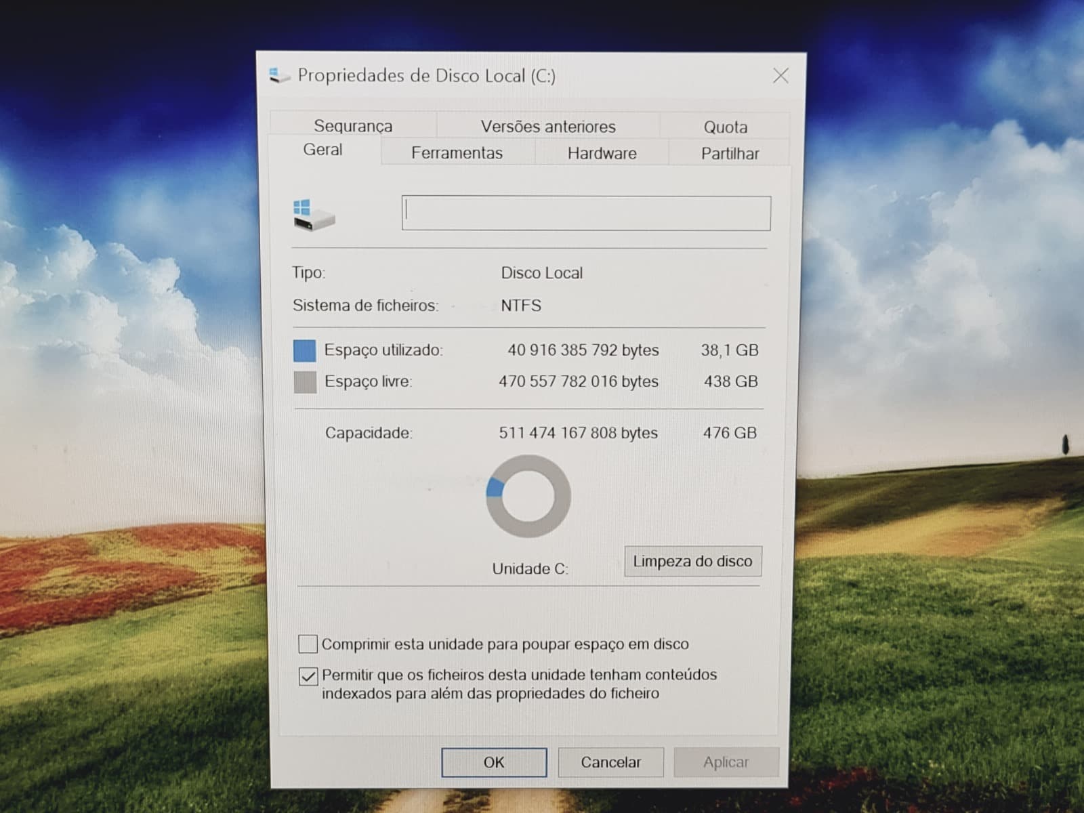Click the Aplicar button
The image size is (1084, 813).
point(726,762)
